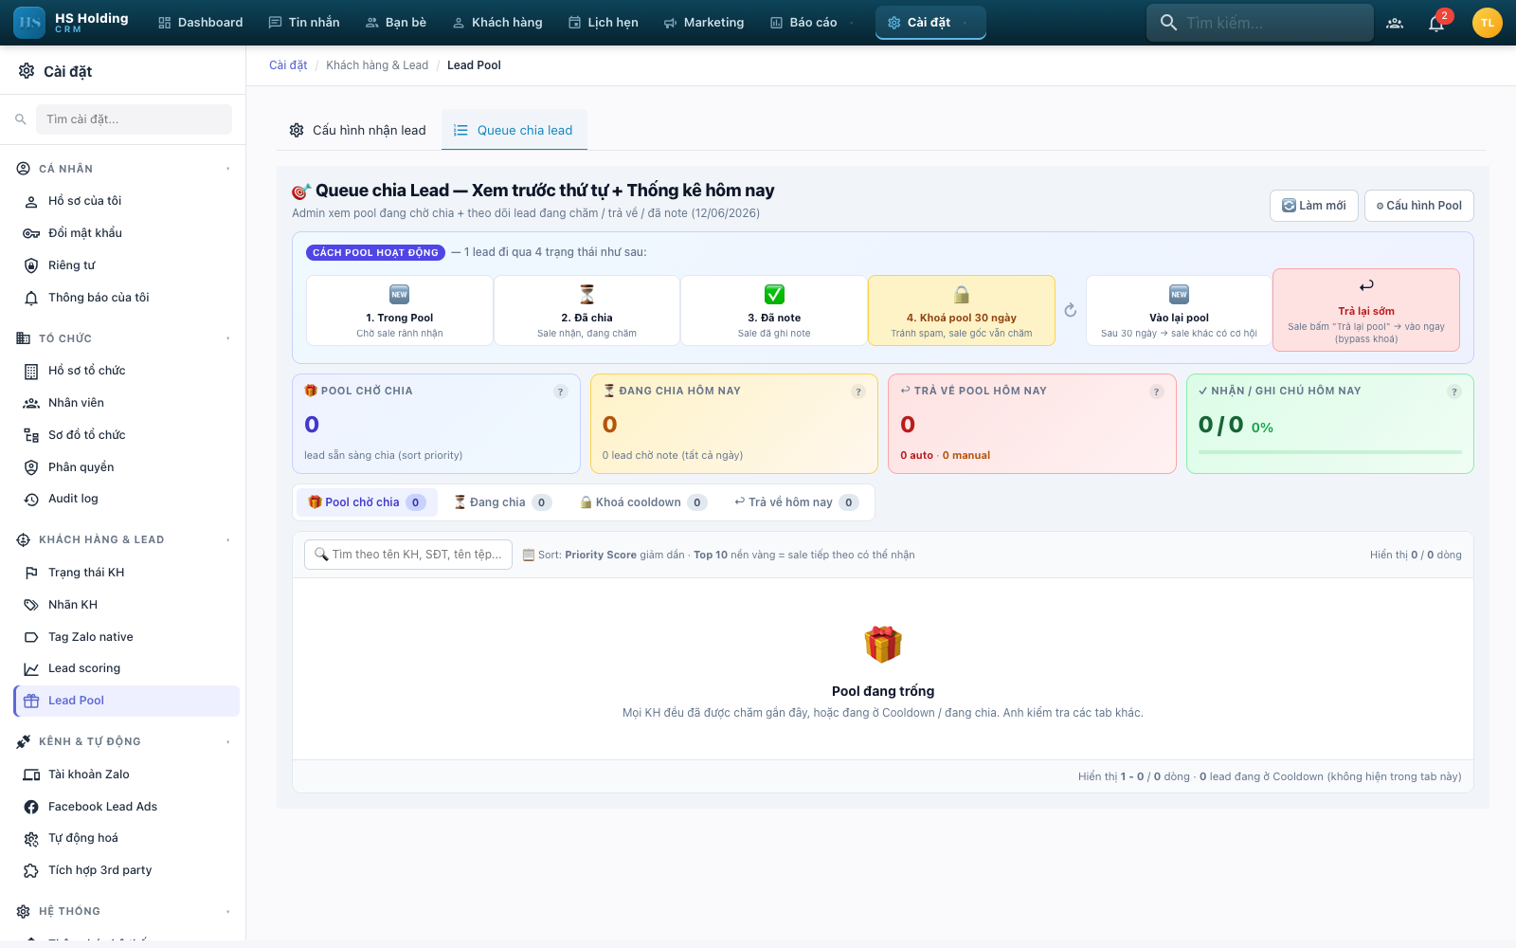
Task: Click the Audit log history icon
Action: point(31,499)
